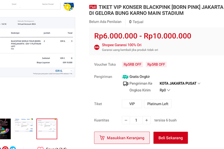Click the delivery truck icon

(125, 84)
